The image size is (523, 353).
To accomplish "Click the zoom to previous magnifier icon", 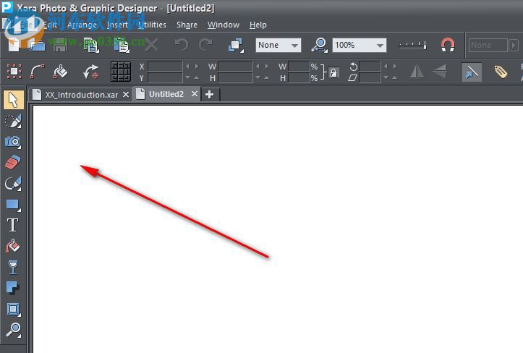I will 319,45.
